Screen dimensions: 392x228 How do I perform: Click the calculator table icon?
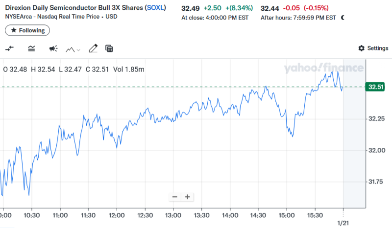pos(109,48)
